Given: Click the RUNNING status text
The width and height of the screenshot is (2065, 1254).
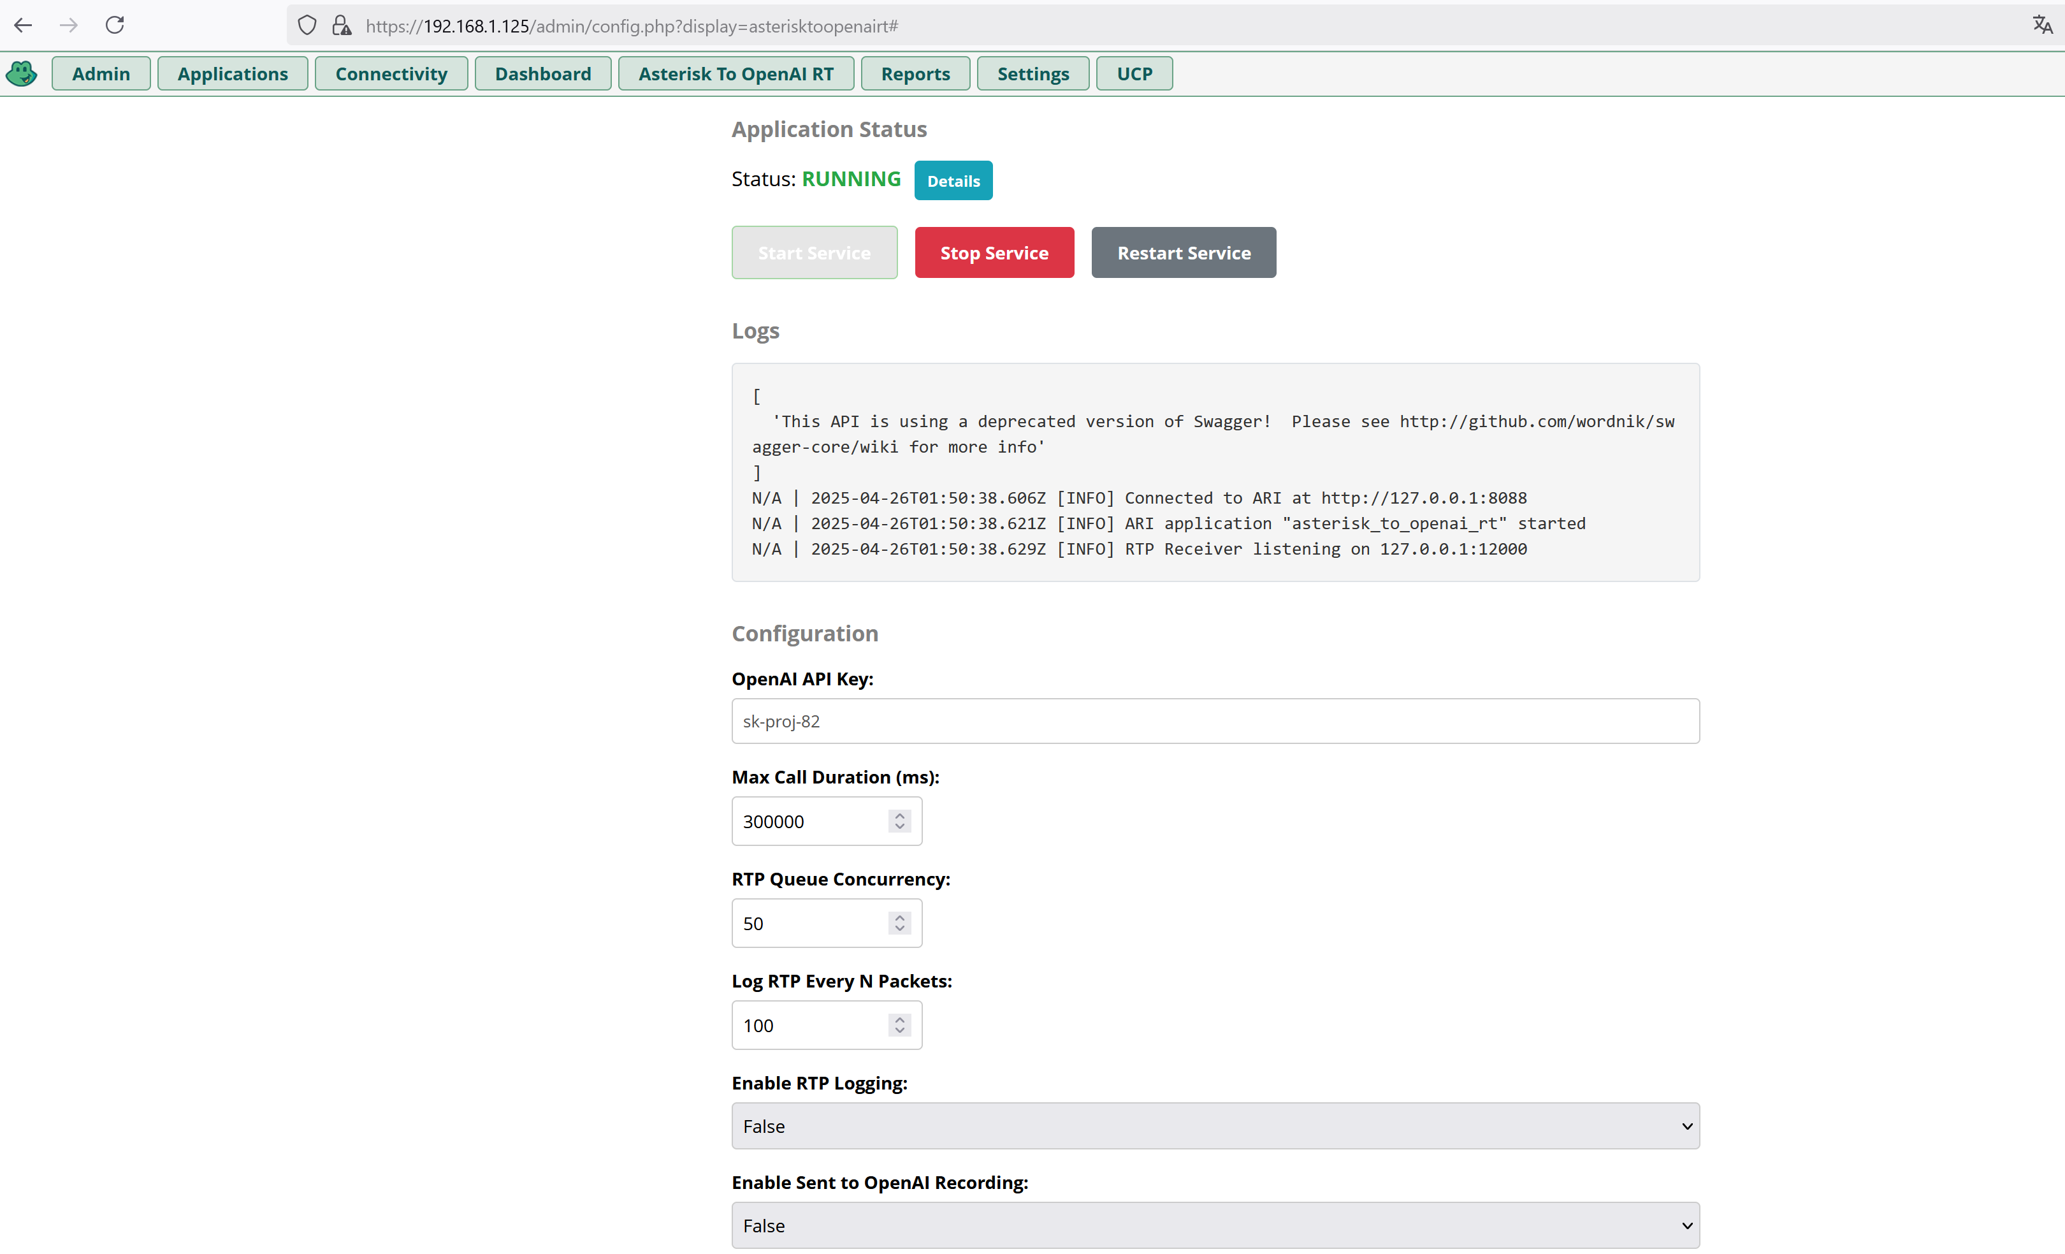Looking at the screenshot, I should [851, 179].
